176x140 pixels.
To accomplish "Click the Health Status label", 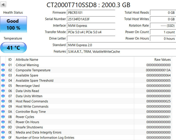I will (x=13, y=13).
